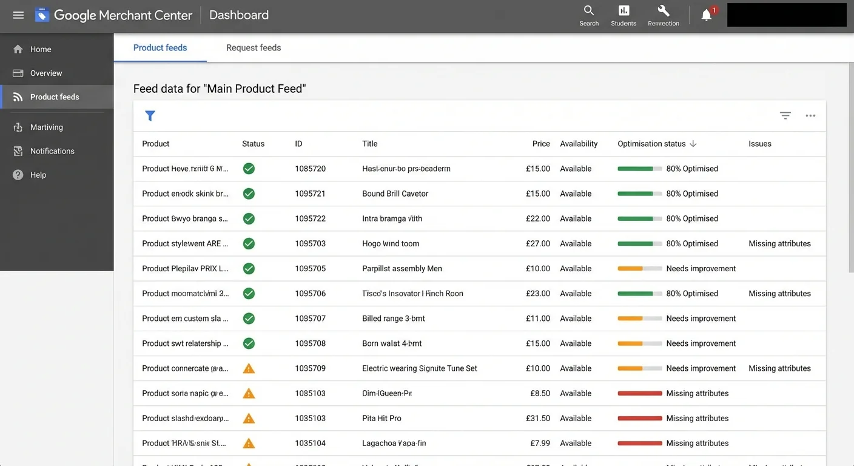Open the hamburger navigation menu
The image size is (854, 466).
(18, 15)
